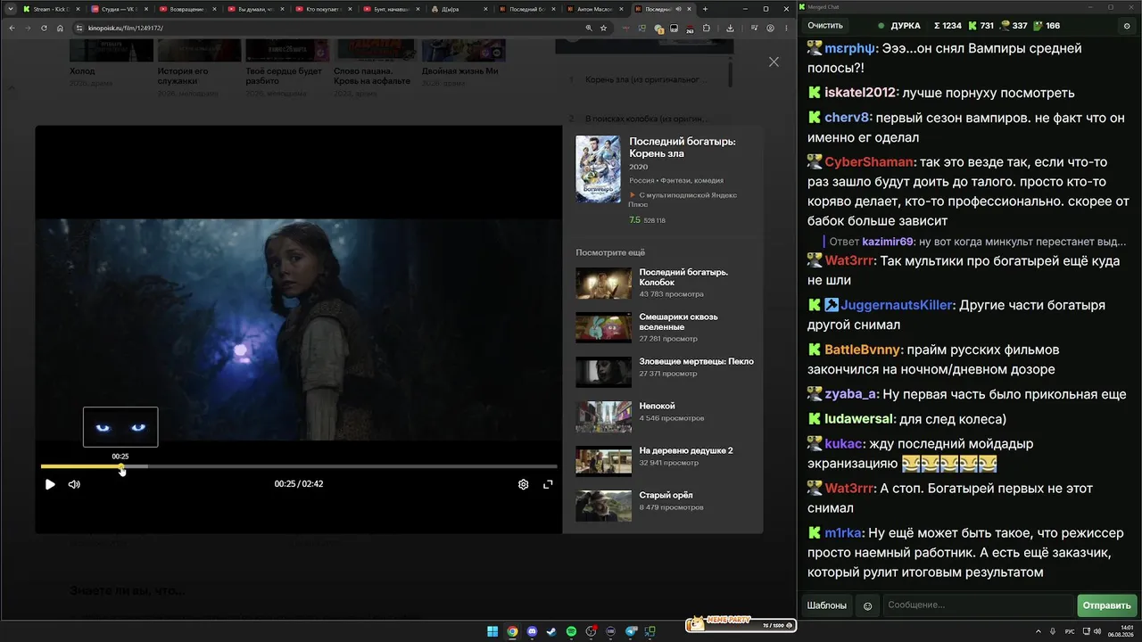
Task: Open the browser downloads panel
Action: pos(731,28)
